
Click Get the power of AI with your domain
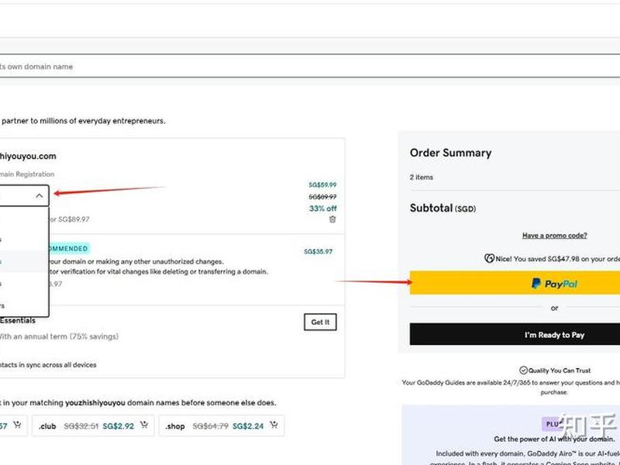tap(554, 439)
